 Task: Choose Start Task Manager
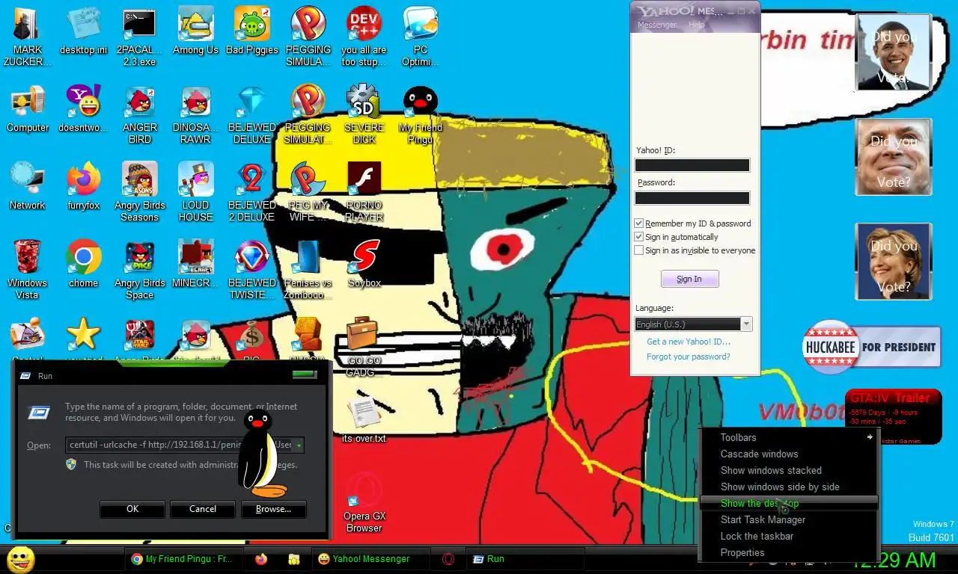pos(789,520)
